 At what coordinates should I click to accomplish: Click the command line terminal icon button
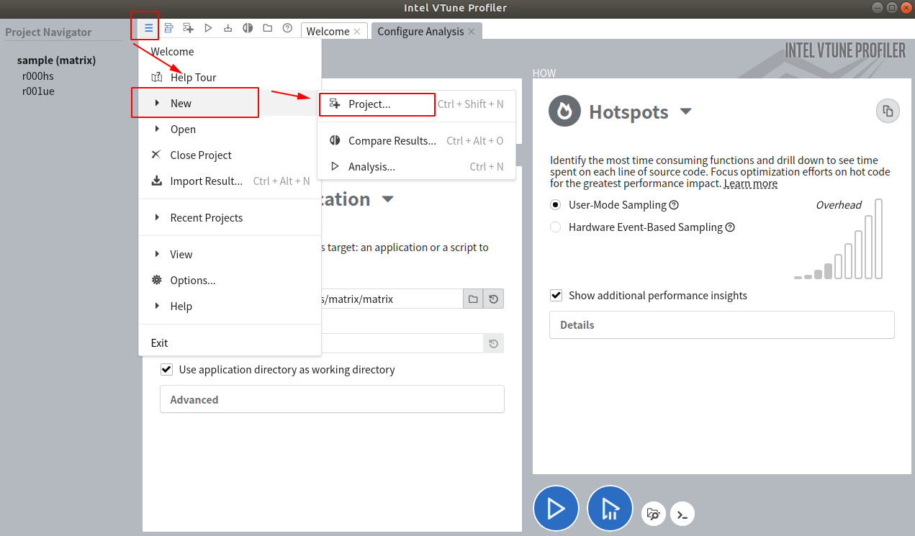pyautogui.click(x=682, y=514)
